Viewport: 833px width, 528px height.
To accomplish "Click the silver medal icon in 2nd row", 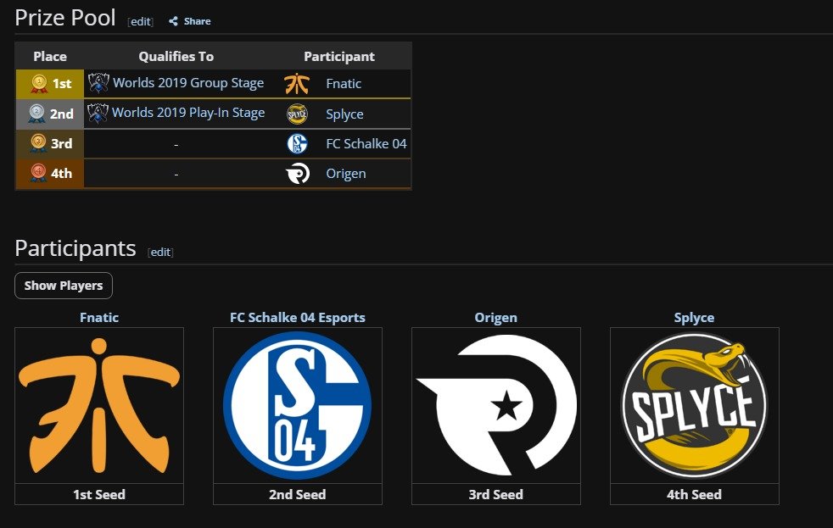I will (36, 114).
